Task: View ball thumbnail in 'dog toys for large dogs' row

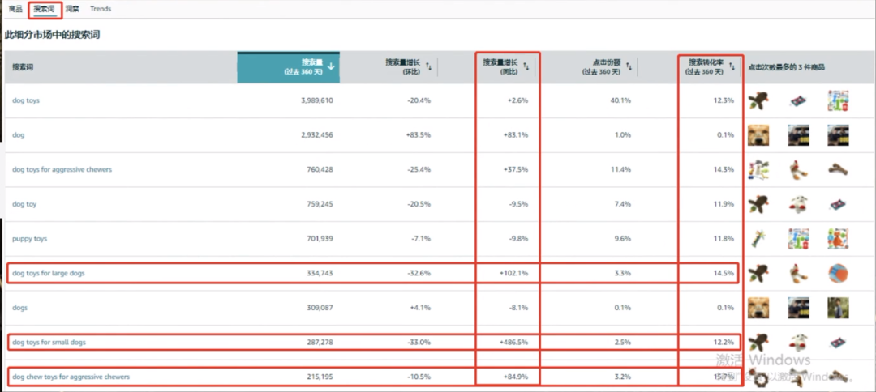Action: click(x=839, y=273)
